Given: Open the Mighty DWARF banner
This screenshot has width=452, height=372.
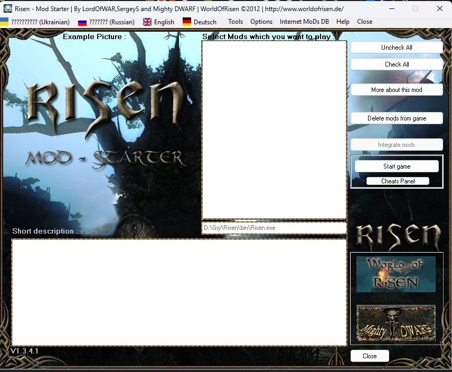Looking at the screenshot, I should (396, 323).
